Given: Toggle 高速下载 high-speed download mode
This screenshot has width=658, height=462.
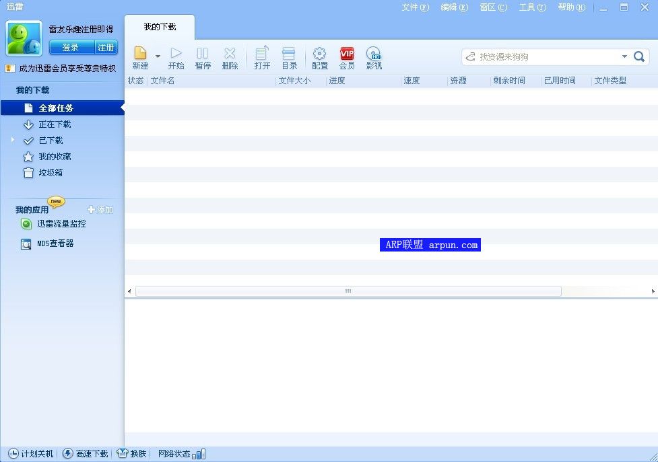Looking at the screenshot, I should pos(86,454).
